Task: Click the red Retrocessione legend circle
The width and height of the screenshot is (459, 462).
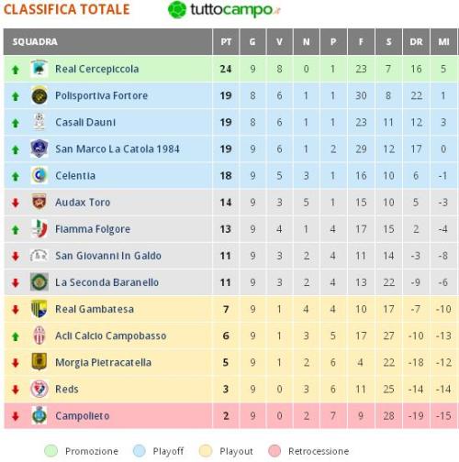Action: pos(274,451)
